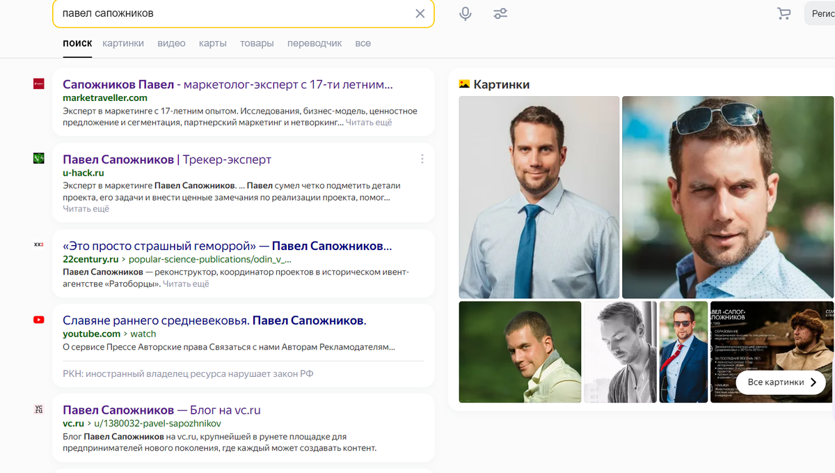835x473 pixels.
Task: Open the popular-science-publications/odin_v_ breadcrumb
Action: 209,259
